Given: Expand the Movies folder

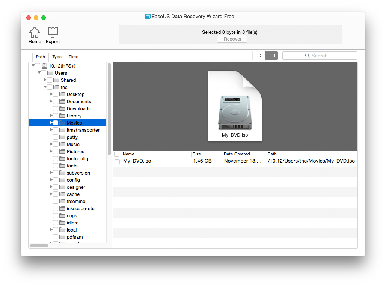Looking at the screenshot, I should point(51,123).
